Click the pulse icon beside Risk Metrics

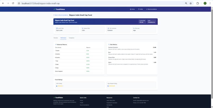109,44
